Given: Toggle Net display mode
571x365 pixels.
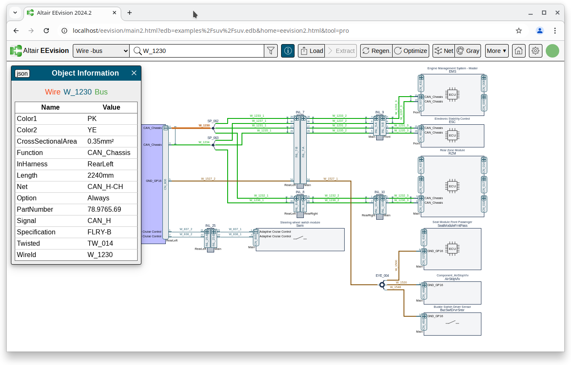Looking at the screenshot, I should (444, 51).
